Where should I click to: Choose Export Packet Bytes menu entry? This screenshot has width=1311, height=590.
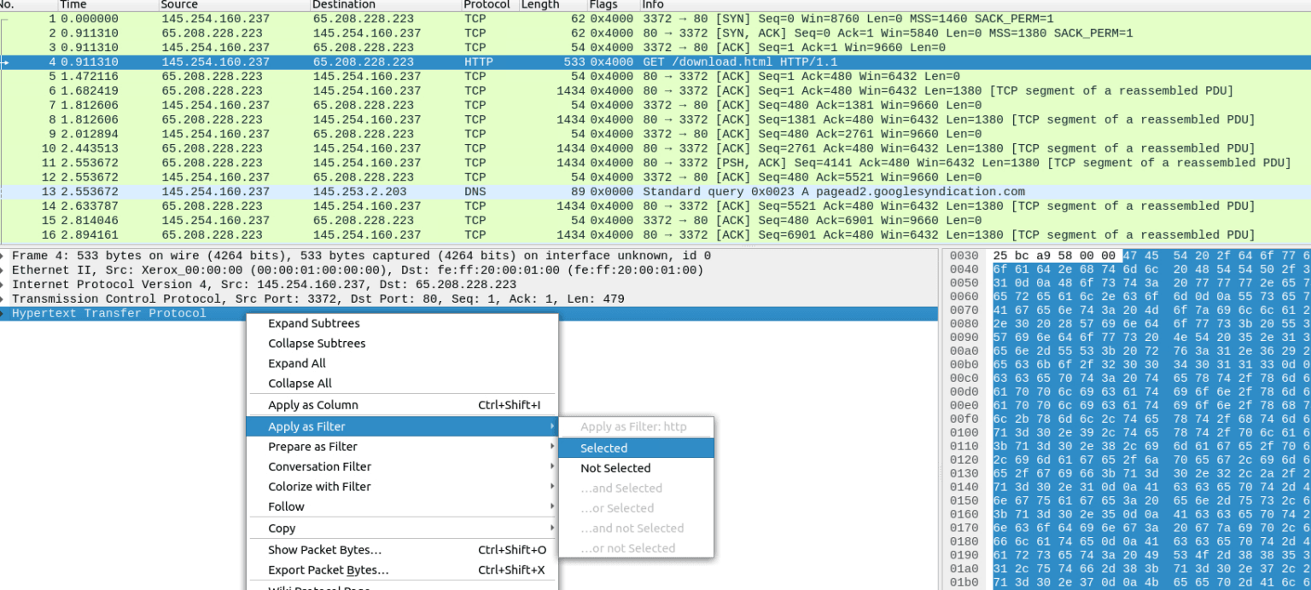click(x=402, y=570)
